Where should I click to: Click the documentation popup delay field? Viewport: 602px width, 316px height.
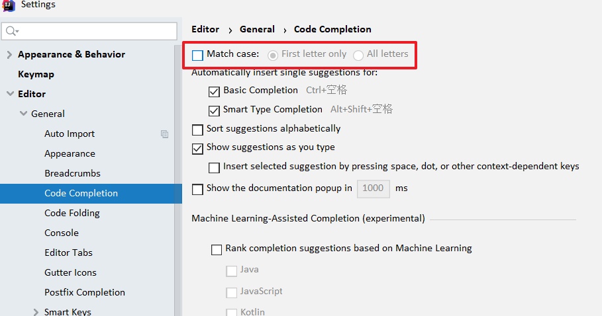click(373, 188)
